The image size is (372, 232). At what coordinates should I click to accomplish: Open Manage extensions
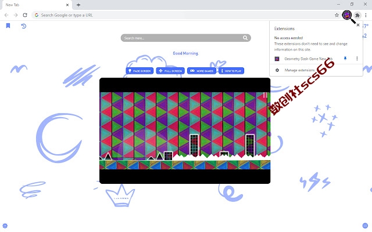[x=316, y=70]
